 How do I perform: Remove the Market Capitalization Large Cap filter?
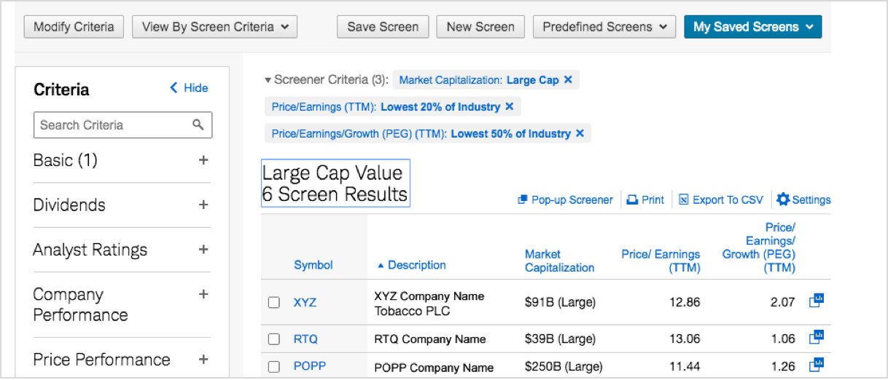coord(568,80)
